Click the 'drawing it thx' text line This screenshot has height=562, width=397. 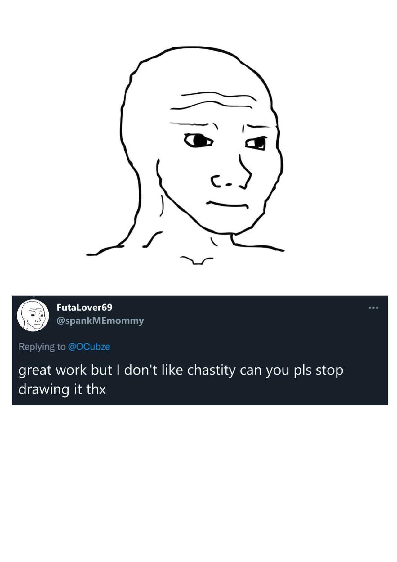(x=62, y=389)
